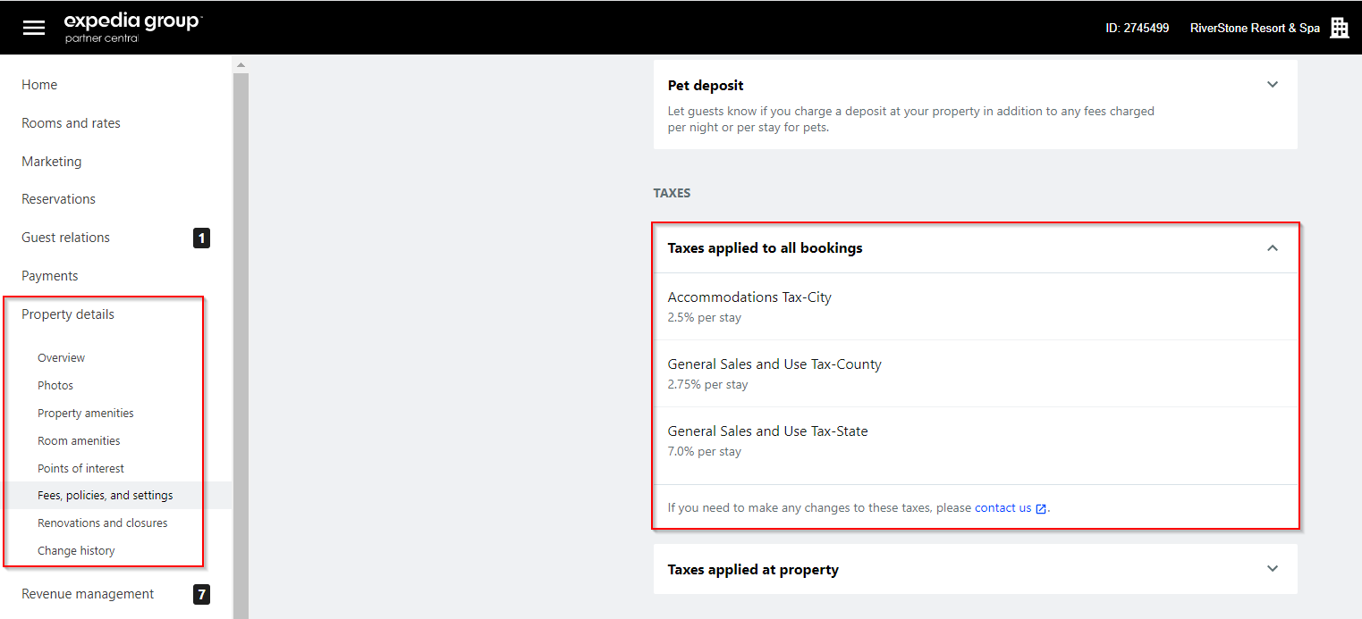Screen dimensions: 1362x619
Task: Open Property amenities subpage
Action: 85,414
